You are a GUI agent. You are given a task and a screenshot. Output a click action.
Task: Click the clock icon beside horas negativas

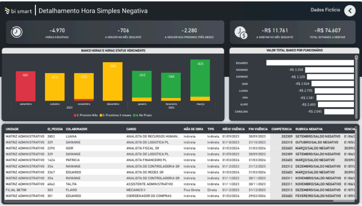[x=17, y=32]
